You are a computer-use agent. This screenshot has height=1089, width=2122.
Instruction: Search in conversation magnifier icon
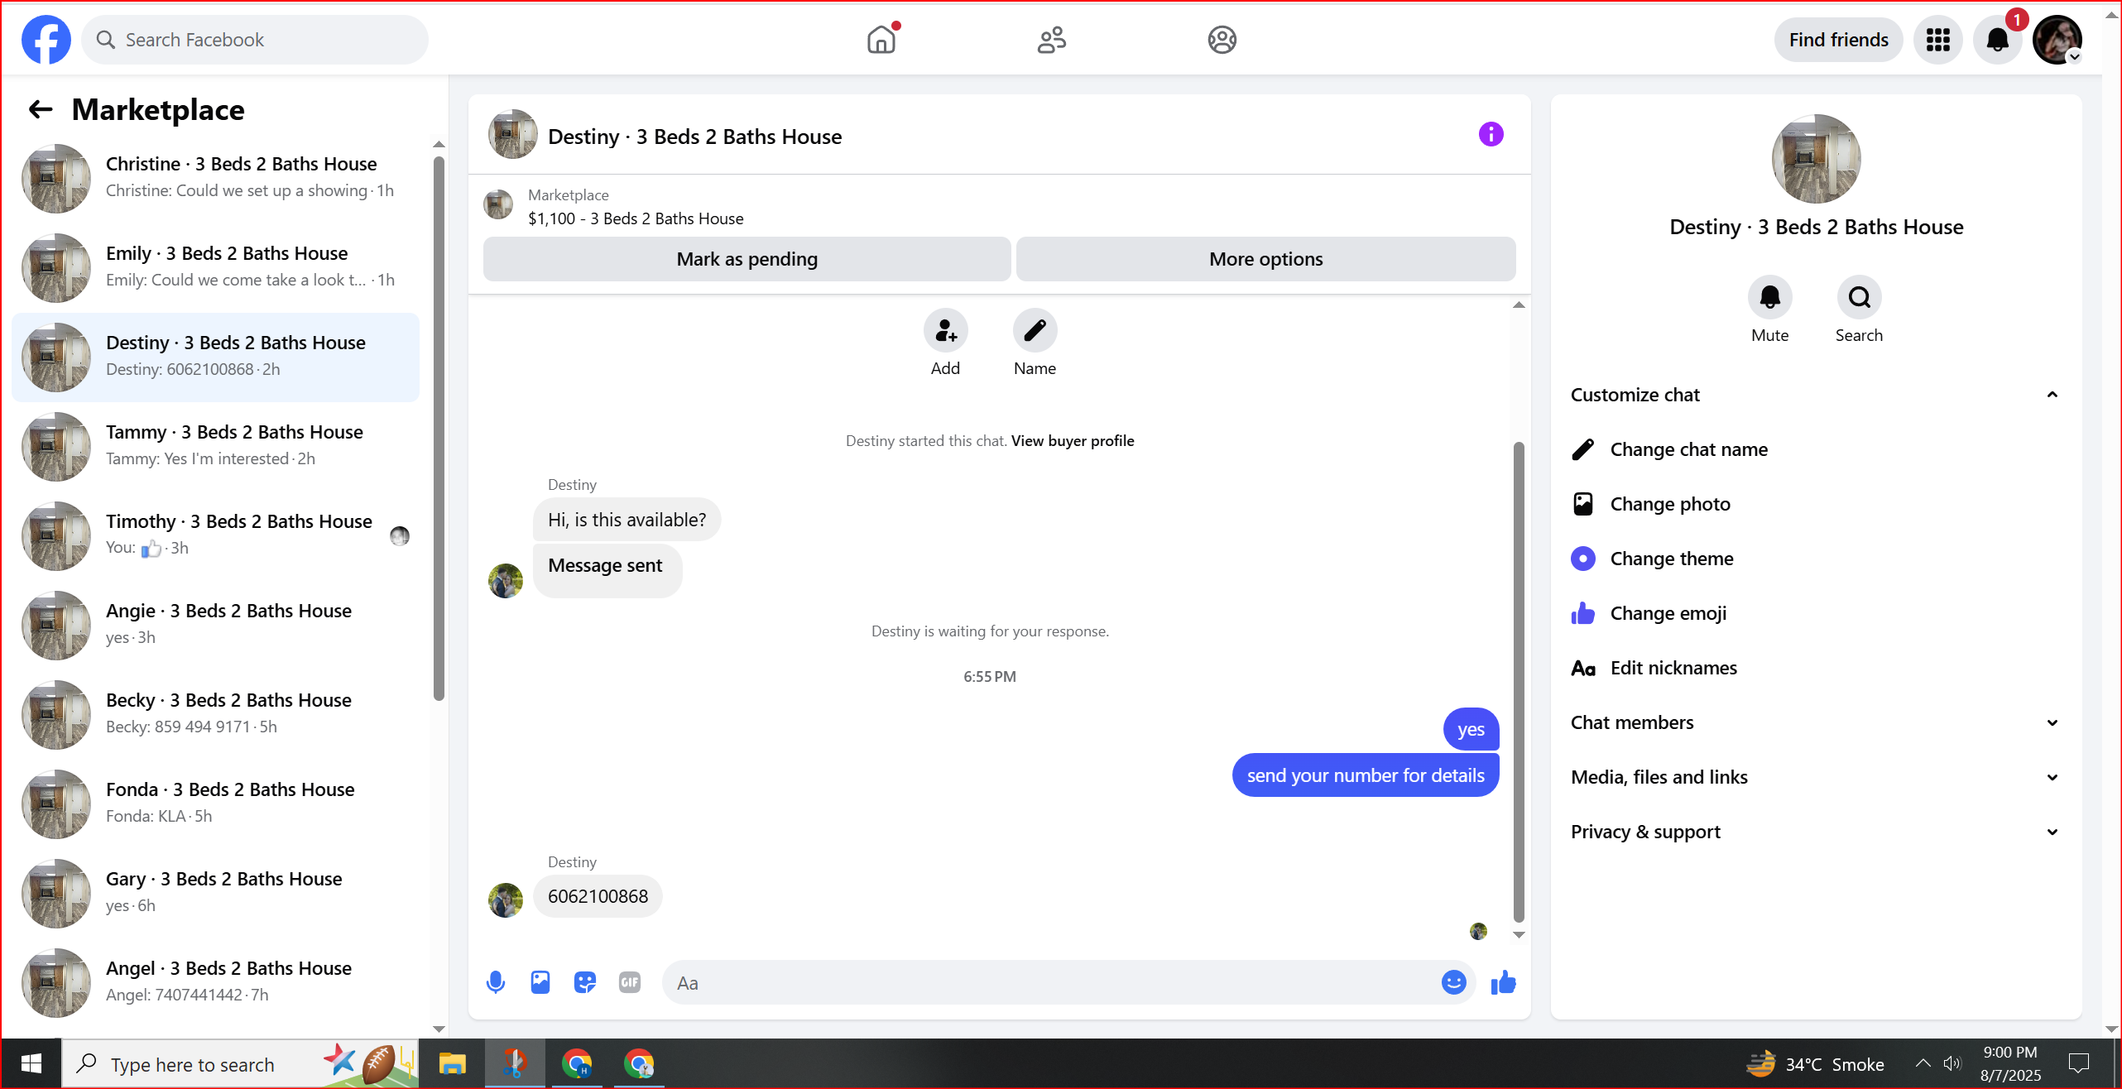coord(1859,297)
